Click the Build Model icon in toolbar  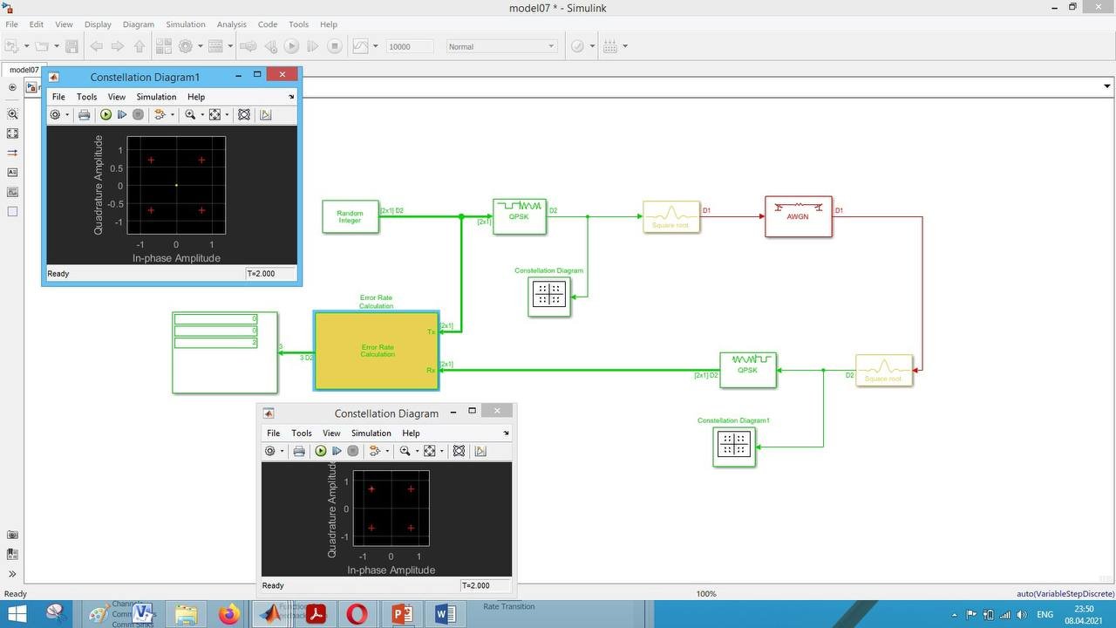pyautogui.click(x=610, y=46)
